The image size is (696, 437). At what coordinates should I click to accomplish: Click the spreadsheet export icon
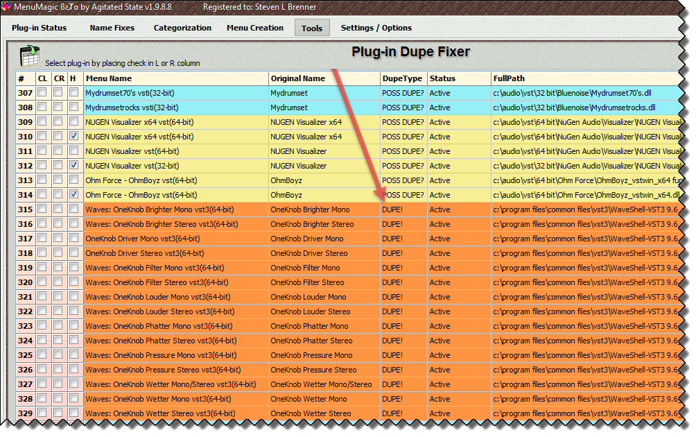point(30,56)
